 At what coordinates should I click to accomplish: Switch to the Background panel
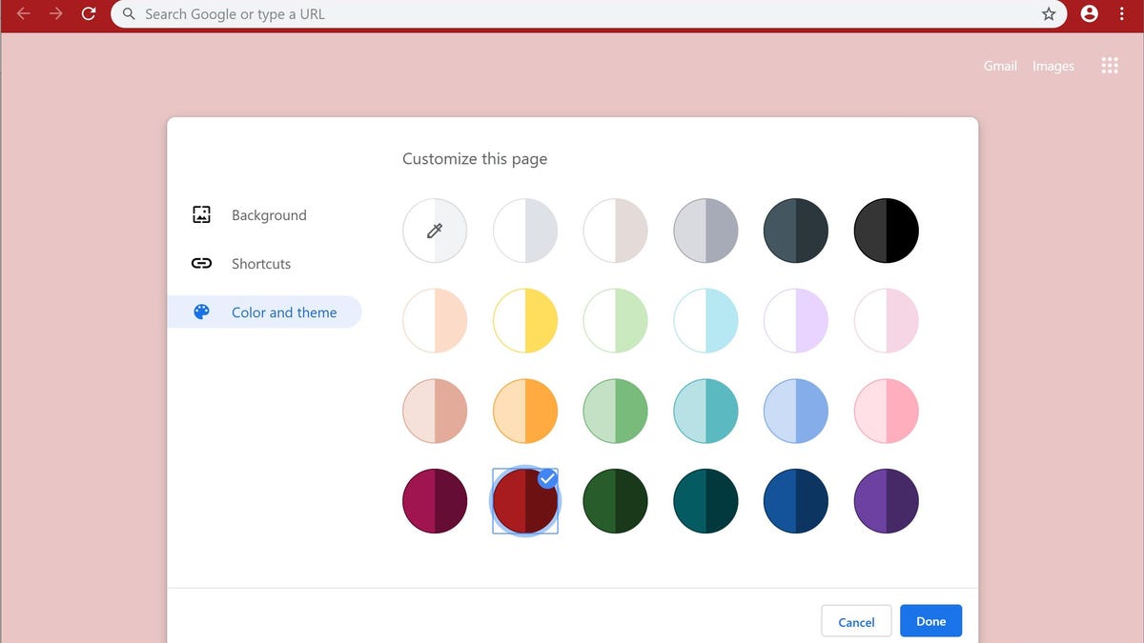(269, 214)
